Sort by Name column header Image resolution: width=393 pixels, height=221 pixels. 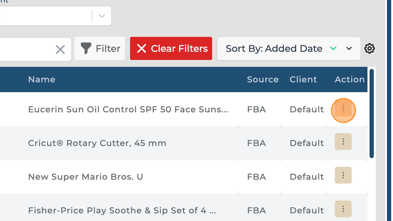pos(42,80)
